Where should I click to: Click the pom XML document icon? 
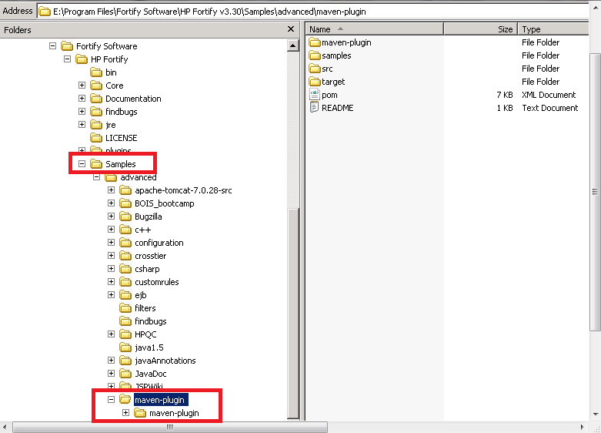(x=314, y=95)
